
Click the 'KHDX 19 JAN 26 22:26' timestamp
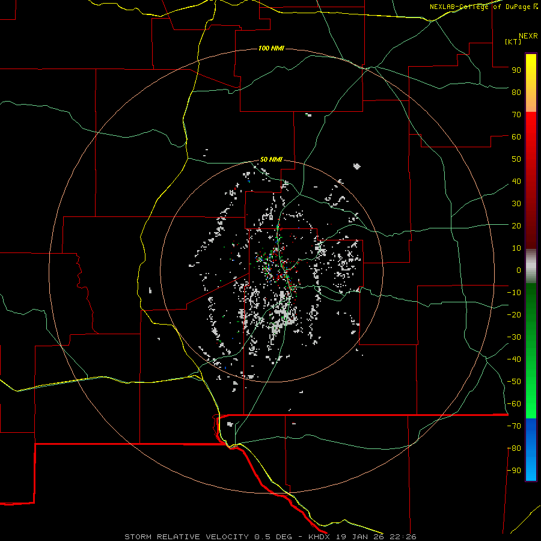click(x=362, y=537)
